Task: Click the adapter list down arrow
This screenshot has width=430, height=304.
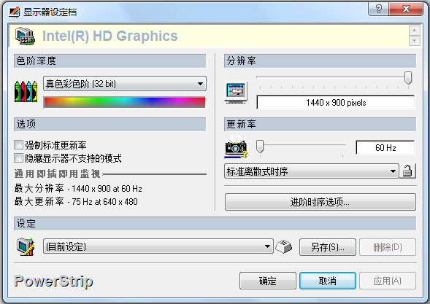Action: click(415, 41)
